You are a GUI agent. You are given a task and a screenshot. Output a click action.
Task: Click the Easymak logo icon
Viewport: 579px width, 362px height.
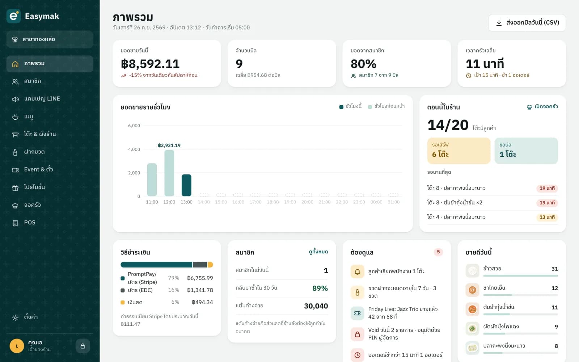pos(14,16)
